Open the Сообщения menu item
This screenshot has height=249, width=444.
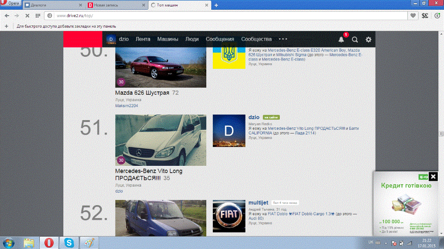coord(220,39)
